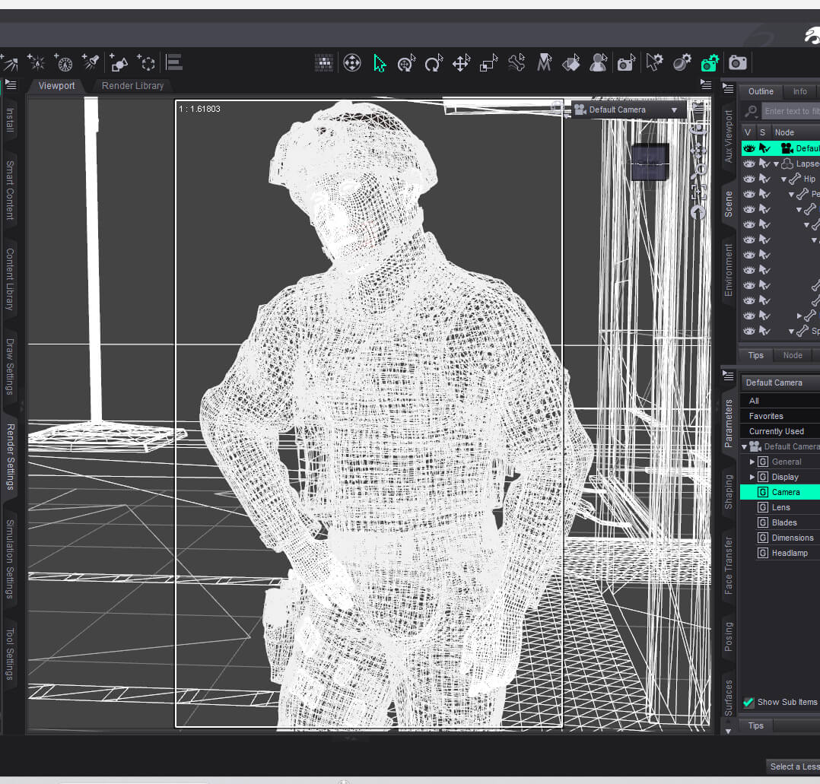The width and height of the screenshot is (820, 784).
Task: Toggle selectability arrow for Hip row
Action: tap(764, 179)
